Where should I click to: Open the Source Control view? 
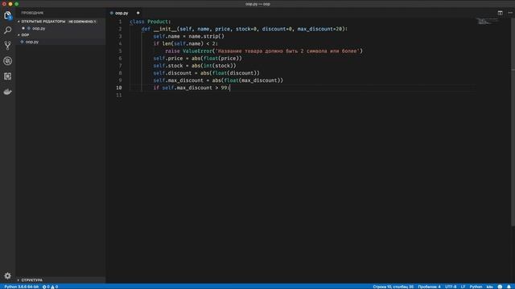(7, 46)
